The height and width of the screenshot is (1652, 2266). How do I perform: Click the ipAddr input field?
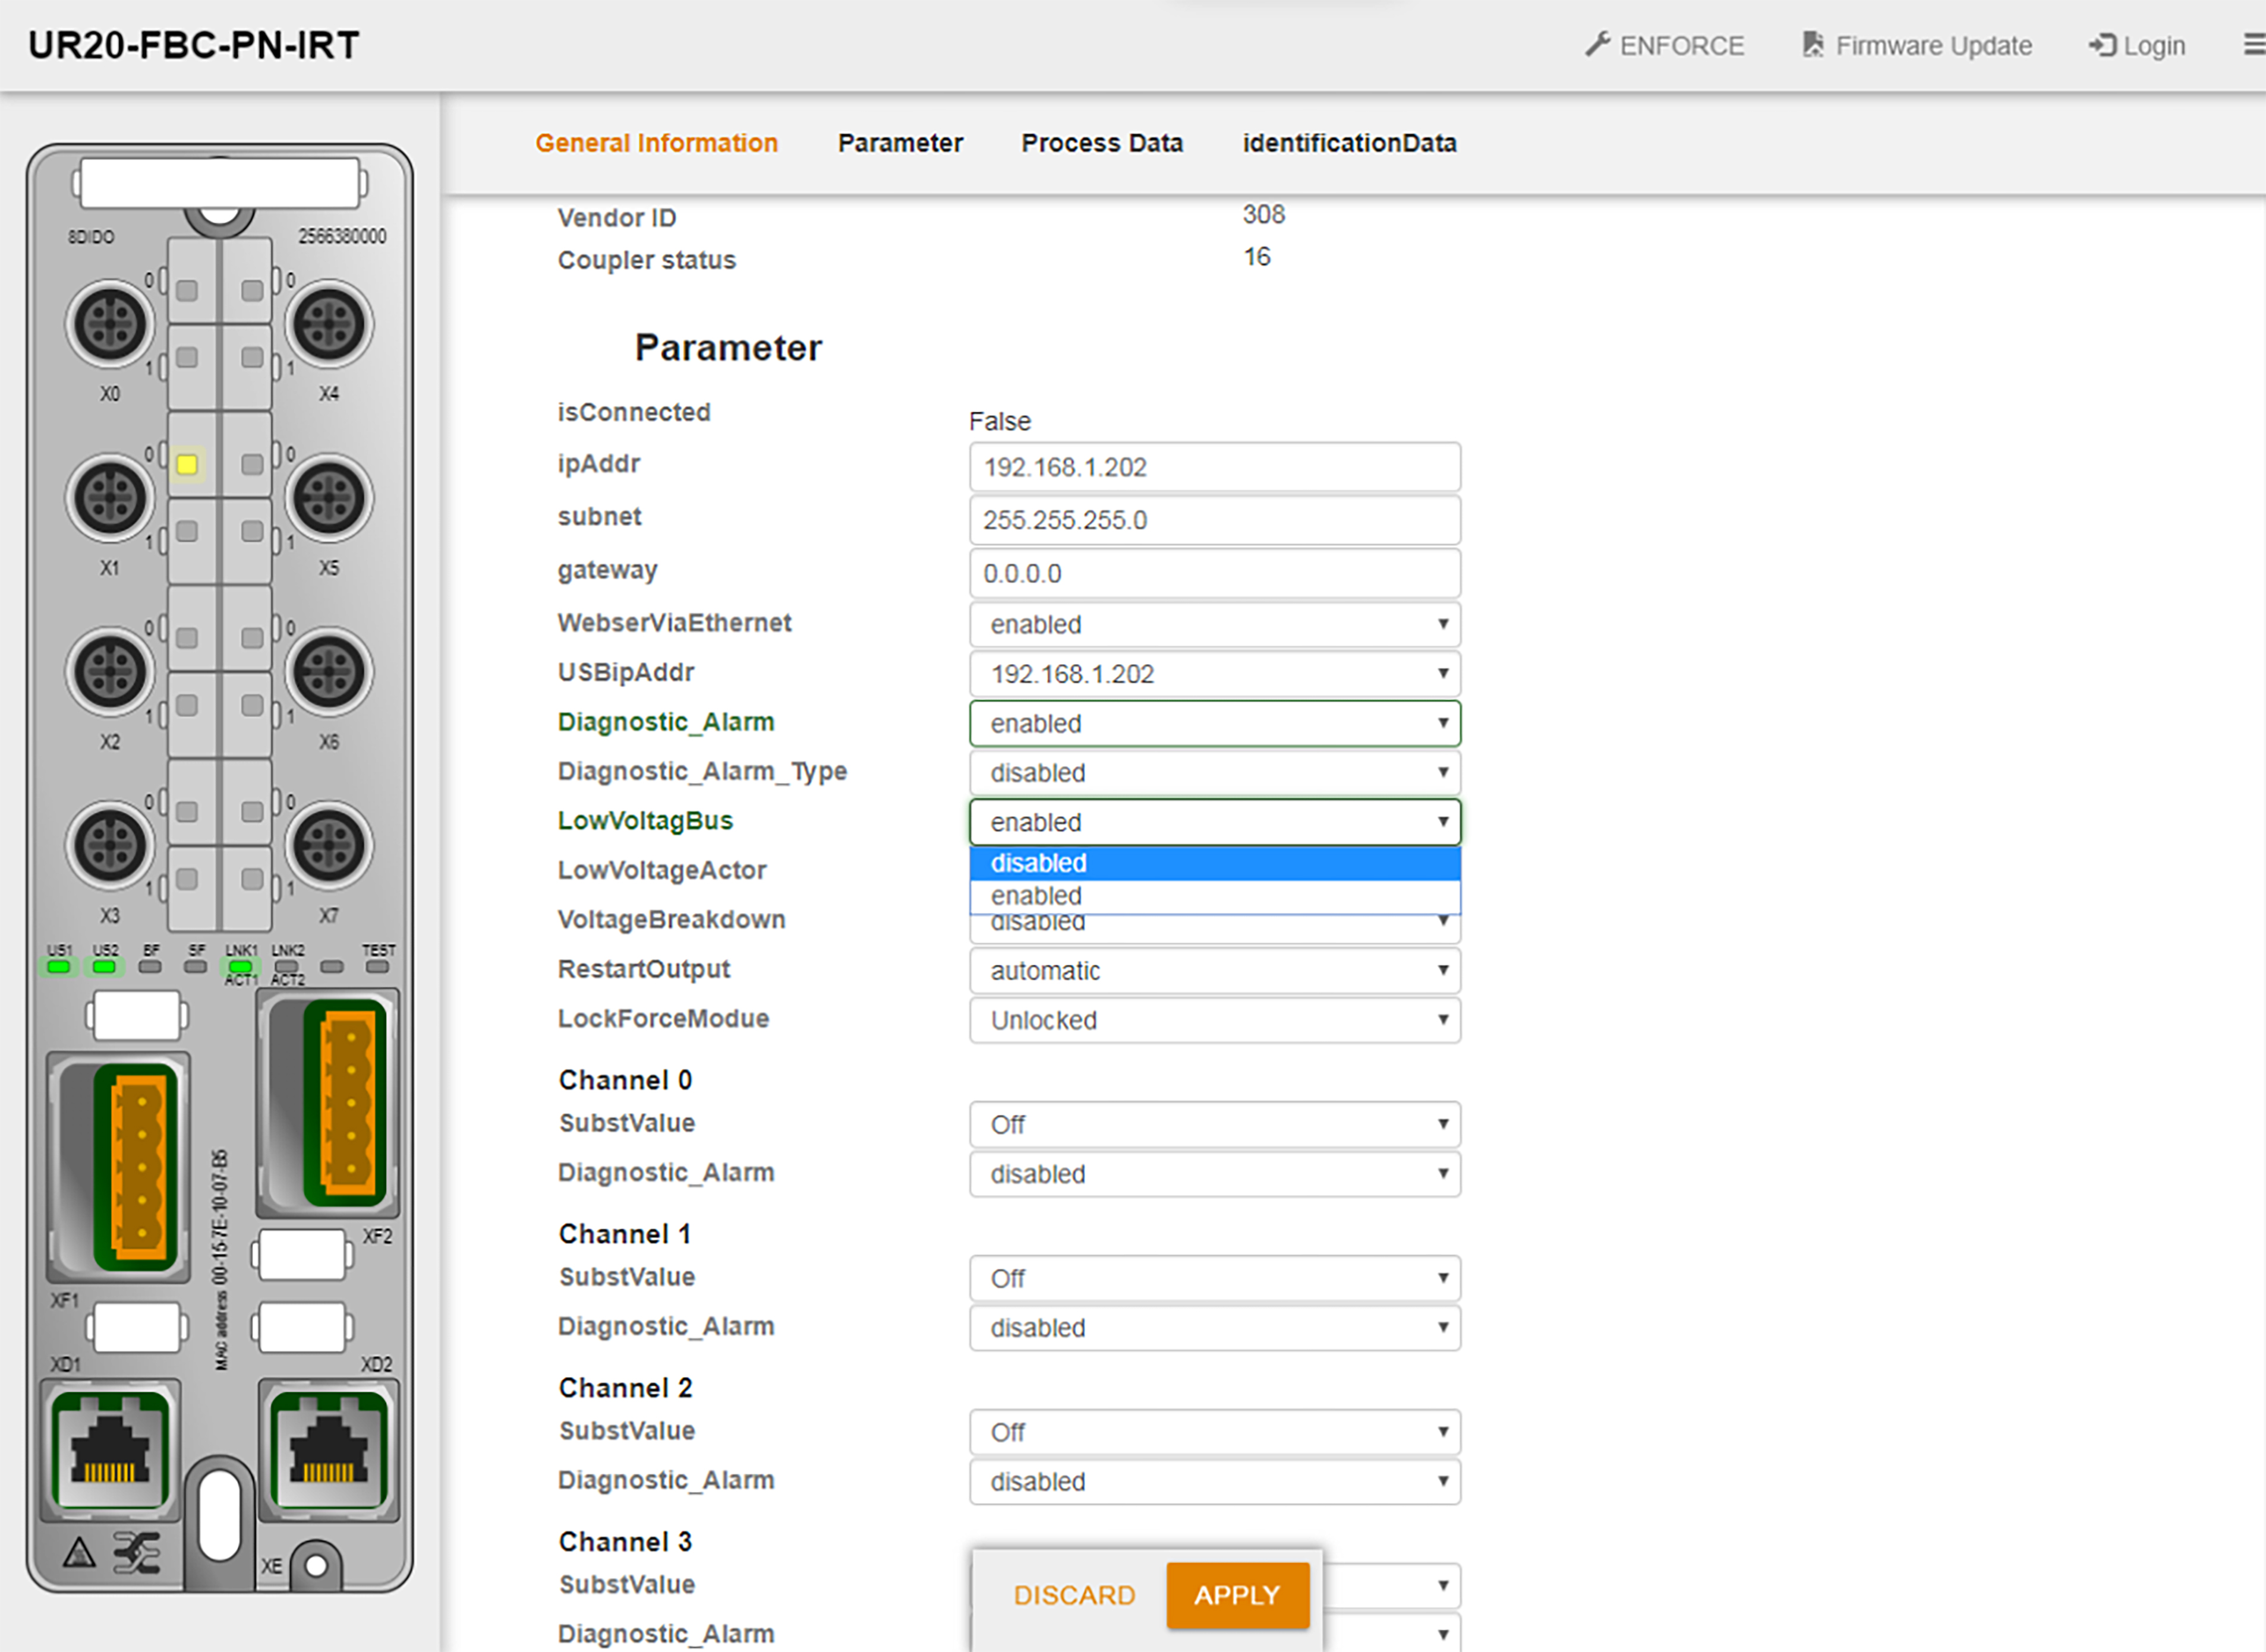coord(1214,467)
